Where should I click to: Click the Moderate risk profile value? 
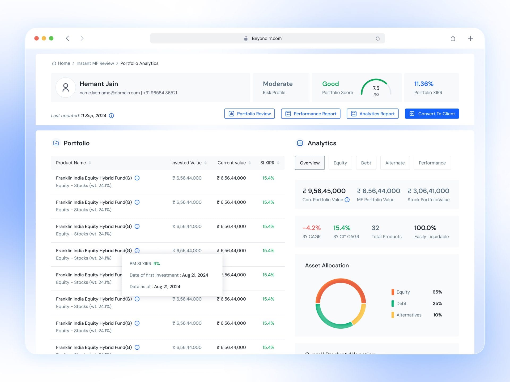pos(278,84)
